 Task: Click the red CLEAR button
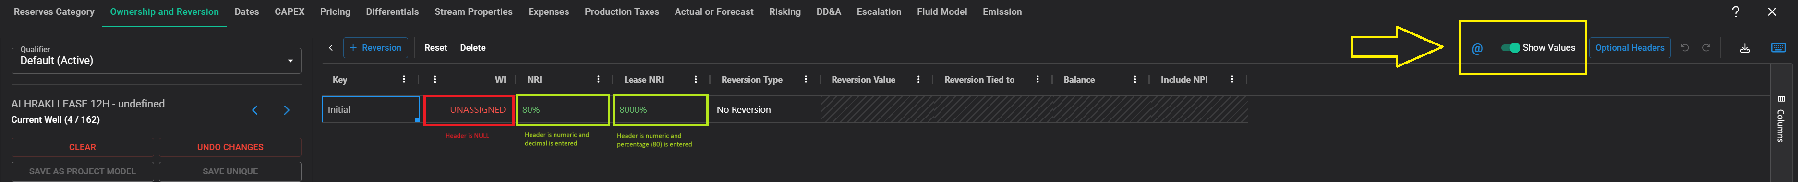(x=83, y=147)
